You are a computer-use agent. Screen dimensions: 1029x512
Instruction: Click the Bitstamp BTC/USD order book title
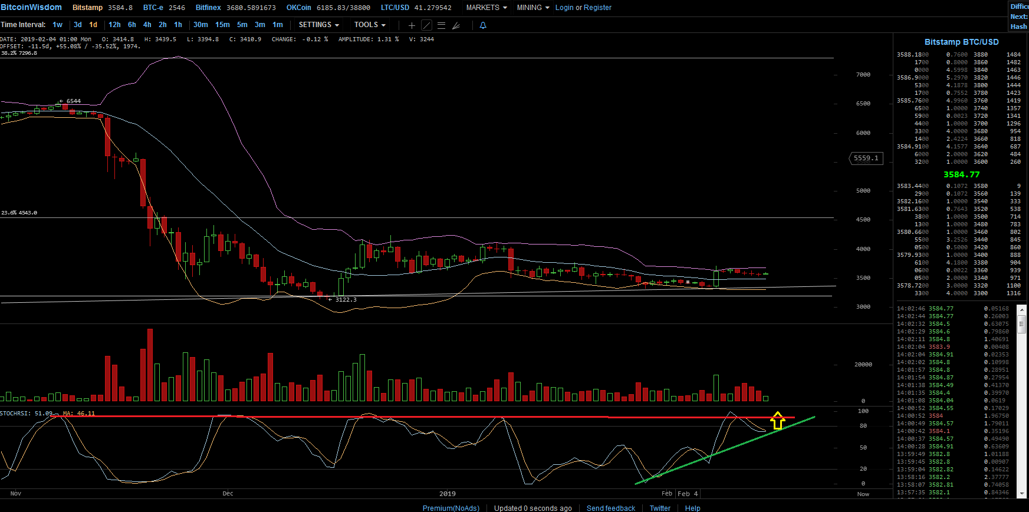961,42
